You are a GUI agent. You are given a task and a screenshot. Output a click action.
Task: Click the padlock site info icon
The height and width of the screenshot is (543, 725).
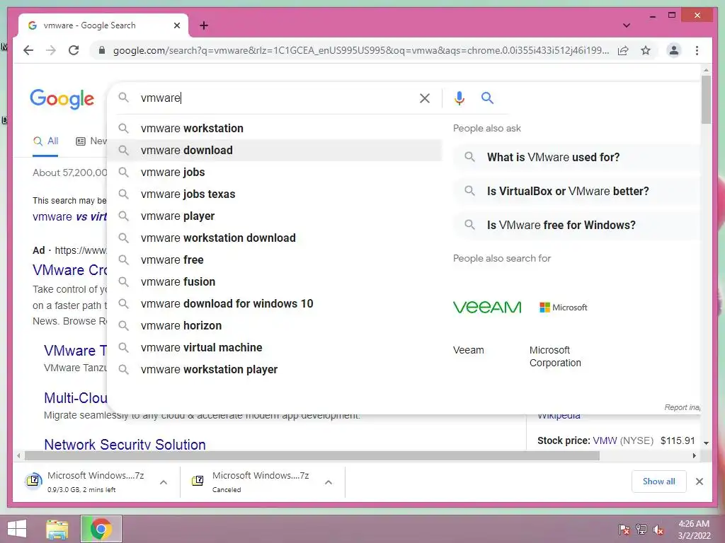click(102, 50)
